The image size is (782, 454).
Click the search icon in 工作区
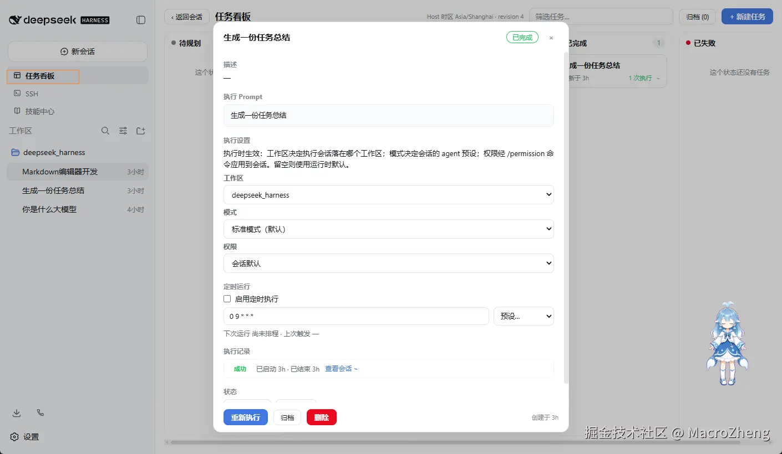coord(105,131)
